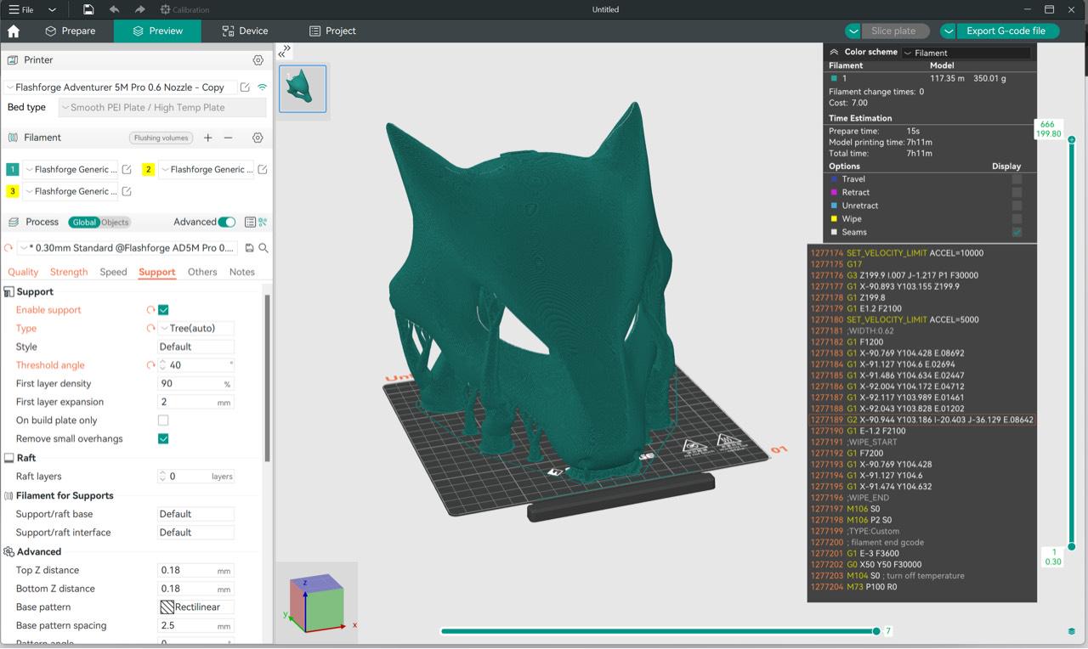Open the Notes settings tab
This screenshot has height=649, width=1088.
pos(242,272)
